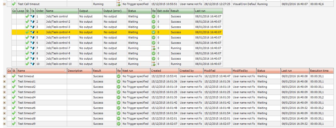Image resolution: width=336 pixels, height=128 pixels.
Task: Click the Output (error) column header
Action: pos(114,11)
